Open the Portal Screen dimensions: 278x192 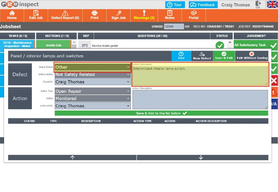[194, 15]
